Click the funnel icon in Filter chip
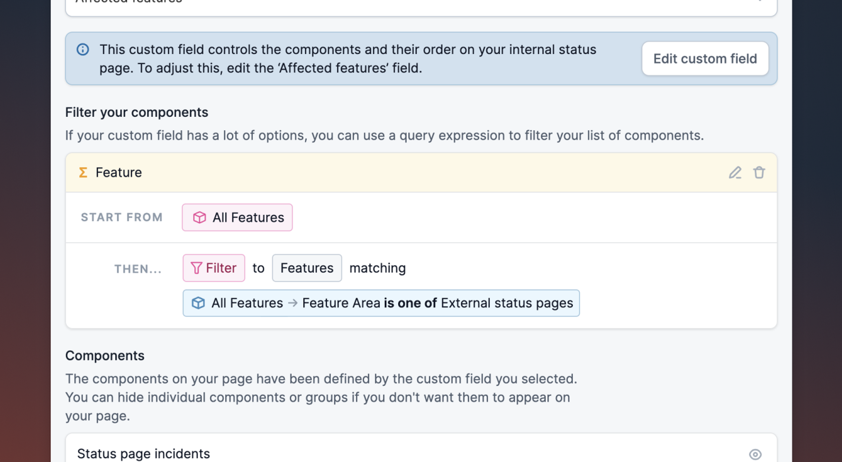The image size is (842, 462). [196, 268]
